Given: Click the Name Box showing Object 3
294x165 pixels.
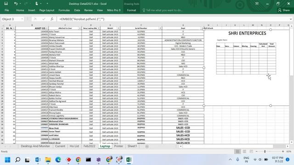Looking at the screenshot, I should click(x=11, y=19).
